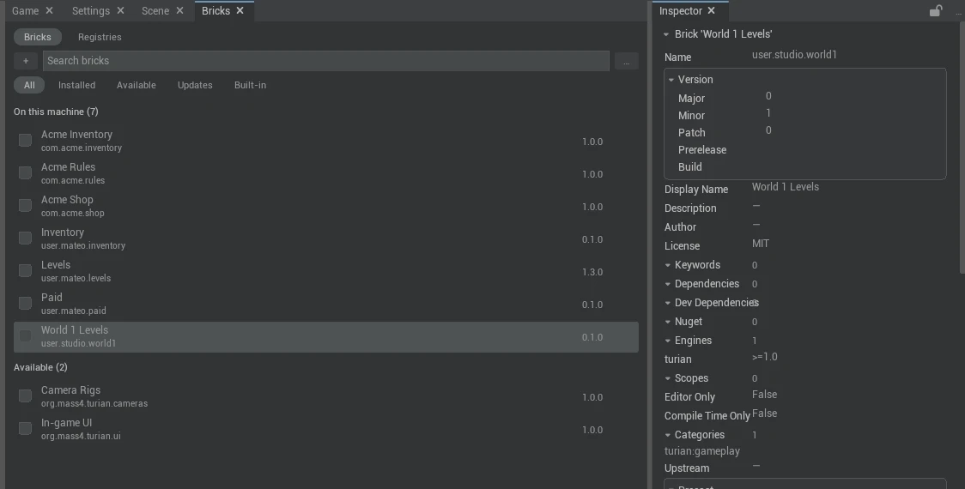The width and height of the screenshot is (965, 489).
Task: Click the Editor Only False value
Action: pyautogui.click(x=764, y=395)
